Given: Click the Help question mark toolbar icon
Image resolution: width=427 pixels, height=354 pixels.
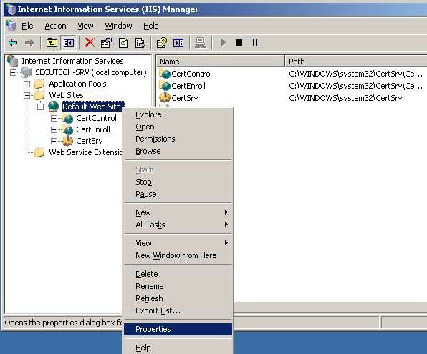Looking at the screenshot, I should [162, 43].
